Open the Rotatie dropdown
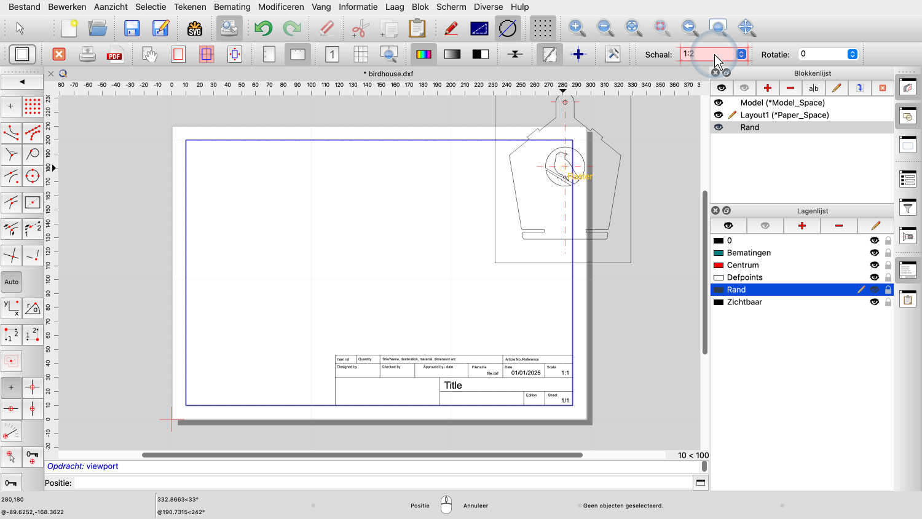Viewport: 922px width, 519px height. tap(852, 54)
